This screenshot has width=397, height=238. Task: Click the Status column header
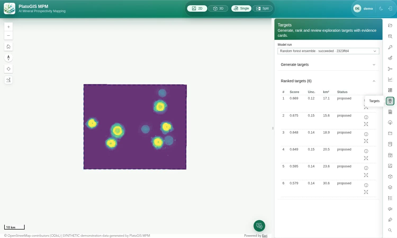[x=342, y=92]
